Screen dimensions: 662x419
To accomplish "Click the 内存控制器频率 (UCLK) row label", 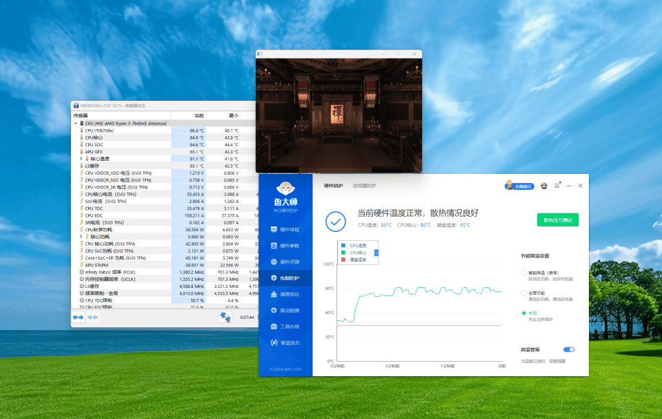I will click(x=110, y=279).
